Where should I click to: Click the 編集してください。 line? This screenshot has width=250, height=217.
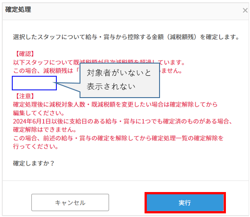coord(39,113)
